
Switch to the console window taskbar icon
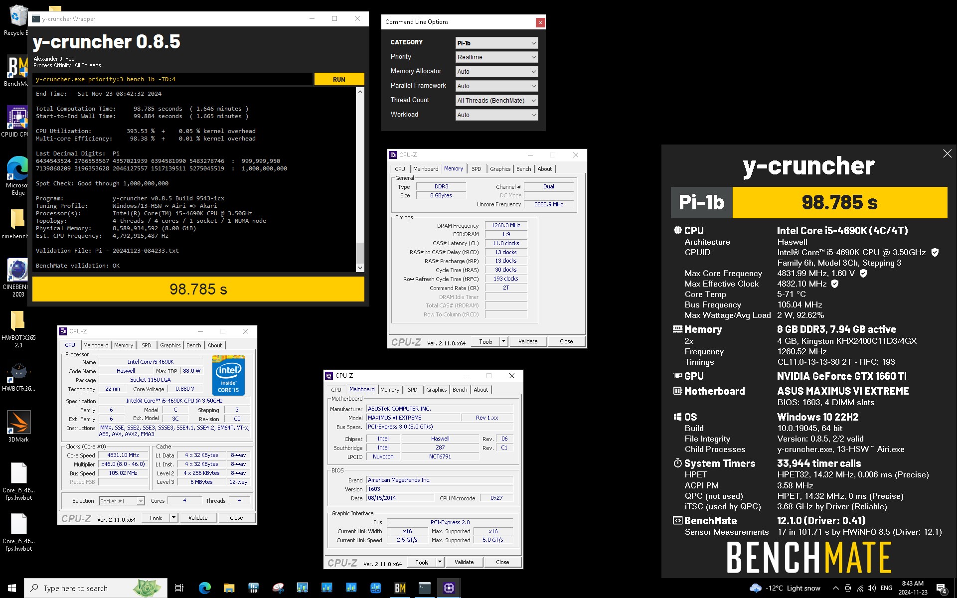tap(424, 588)
